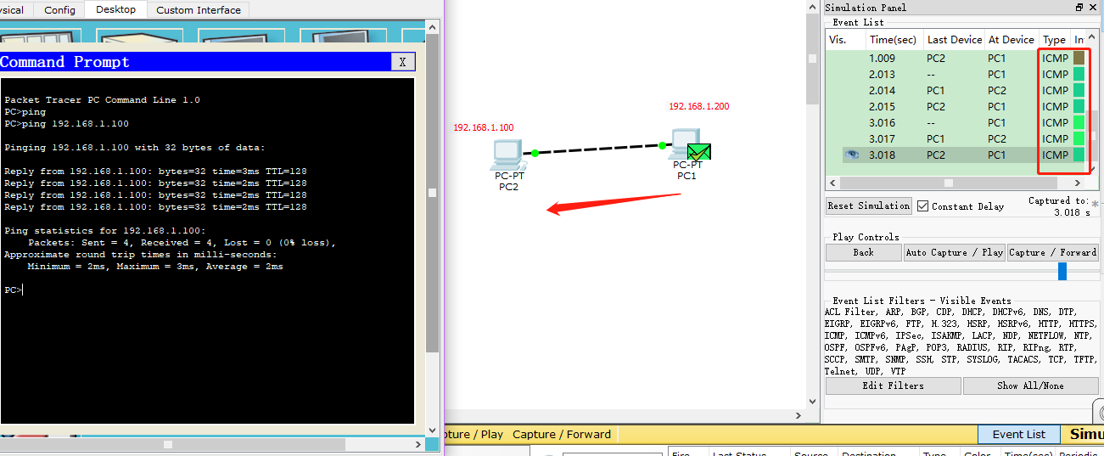The width and height of the screenshot is (1104, 456).
Task: Click the Show All/None button
Action: 1030,386
